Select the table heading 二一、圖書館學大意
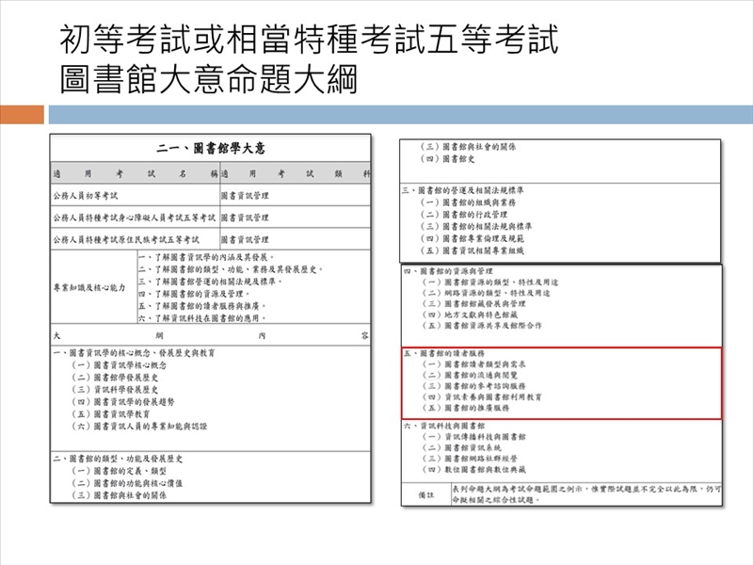This screenshot has width=753, height=565. (211, 149)
